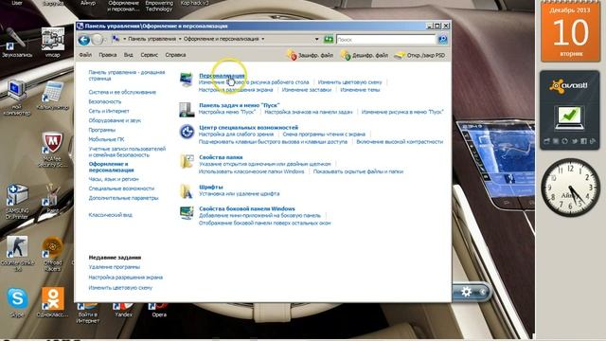Open Counter-Strike desktop shortcut
The width and height of the screenshot is (606, 341).
(x=17, y=253)
